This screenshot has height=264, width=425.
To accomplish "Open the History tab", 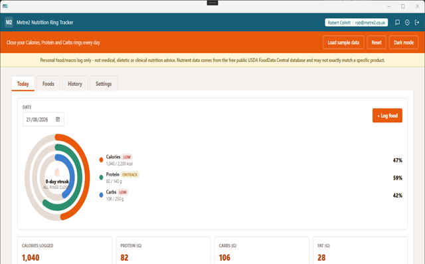I will click(75, 84).
